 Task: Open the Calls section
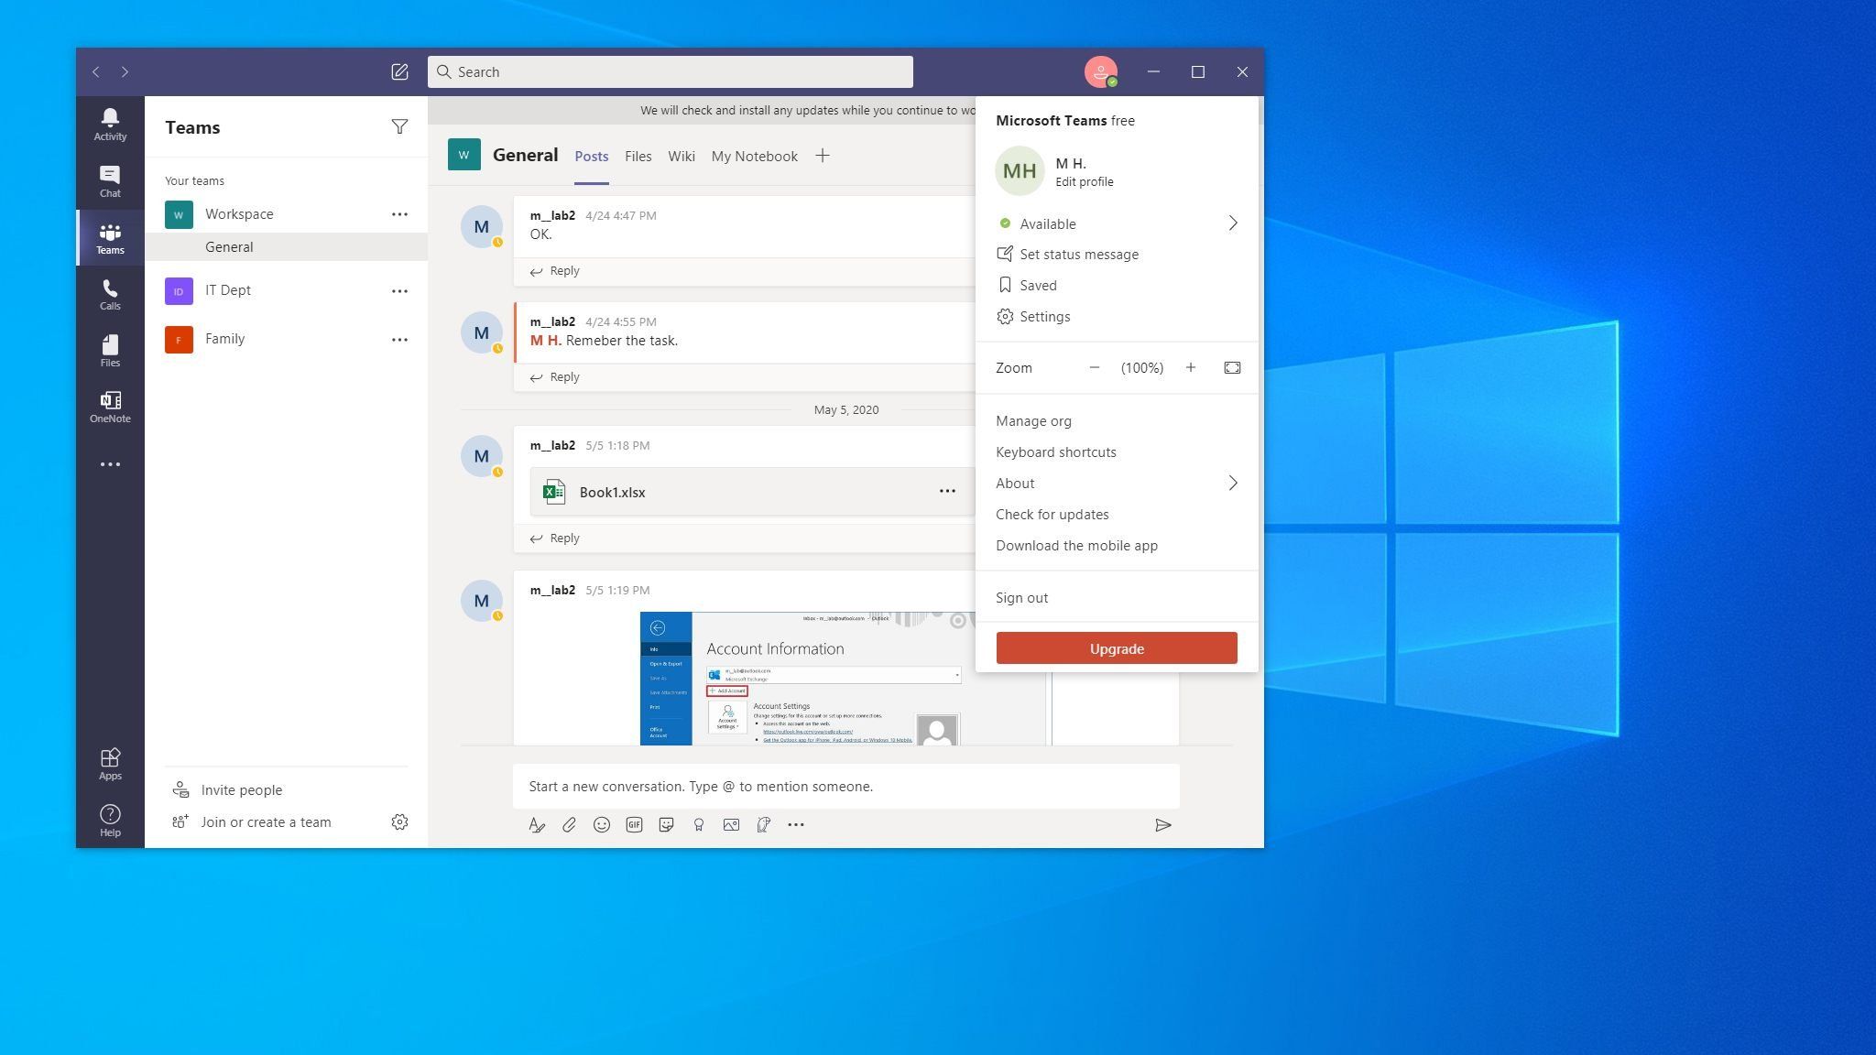tap(110, 294)
